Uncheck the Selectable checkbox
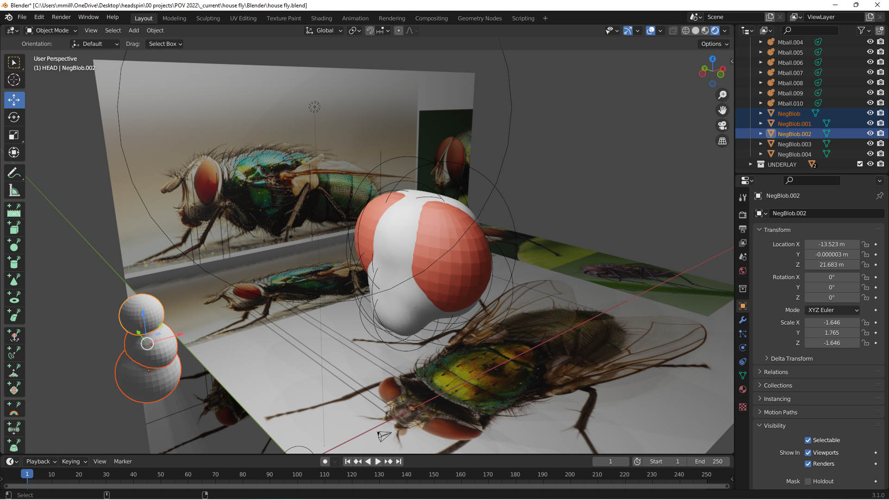889x500 pixels. (x=808, y=440)
